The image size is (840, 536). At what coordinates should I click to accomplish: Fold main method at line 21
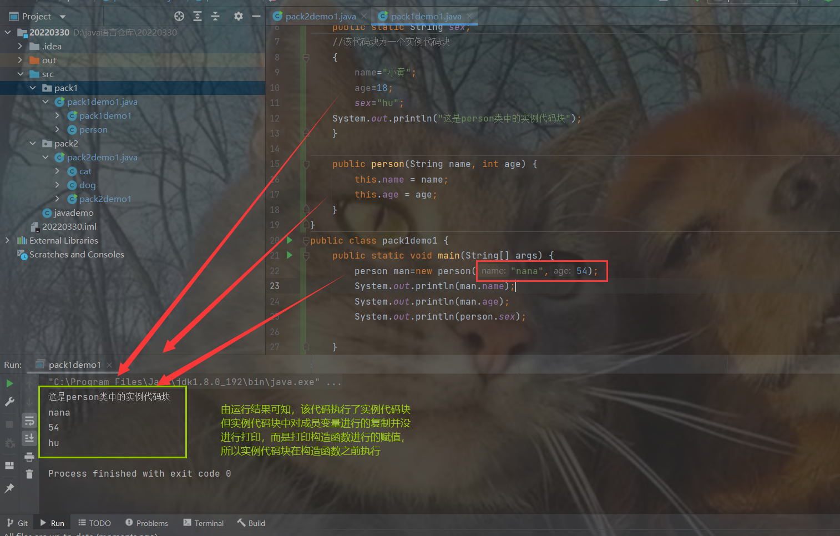point(306,256)
